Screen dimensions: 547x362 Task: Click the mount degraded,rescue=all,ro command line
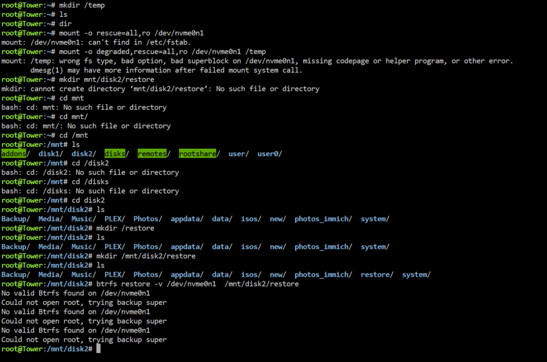tap(133, 51)
